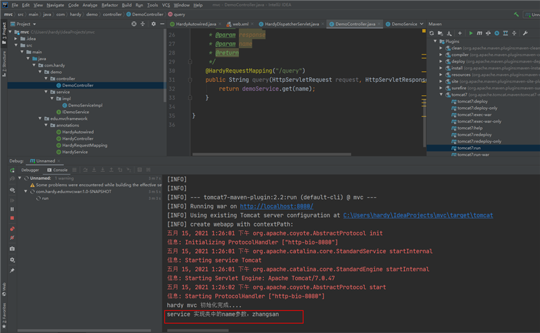The image size is (540, 333).
Task: Toggle Maven offline mode
Action: click(488, 33)
